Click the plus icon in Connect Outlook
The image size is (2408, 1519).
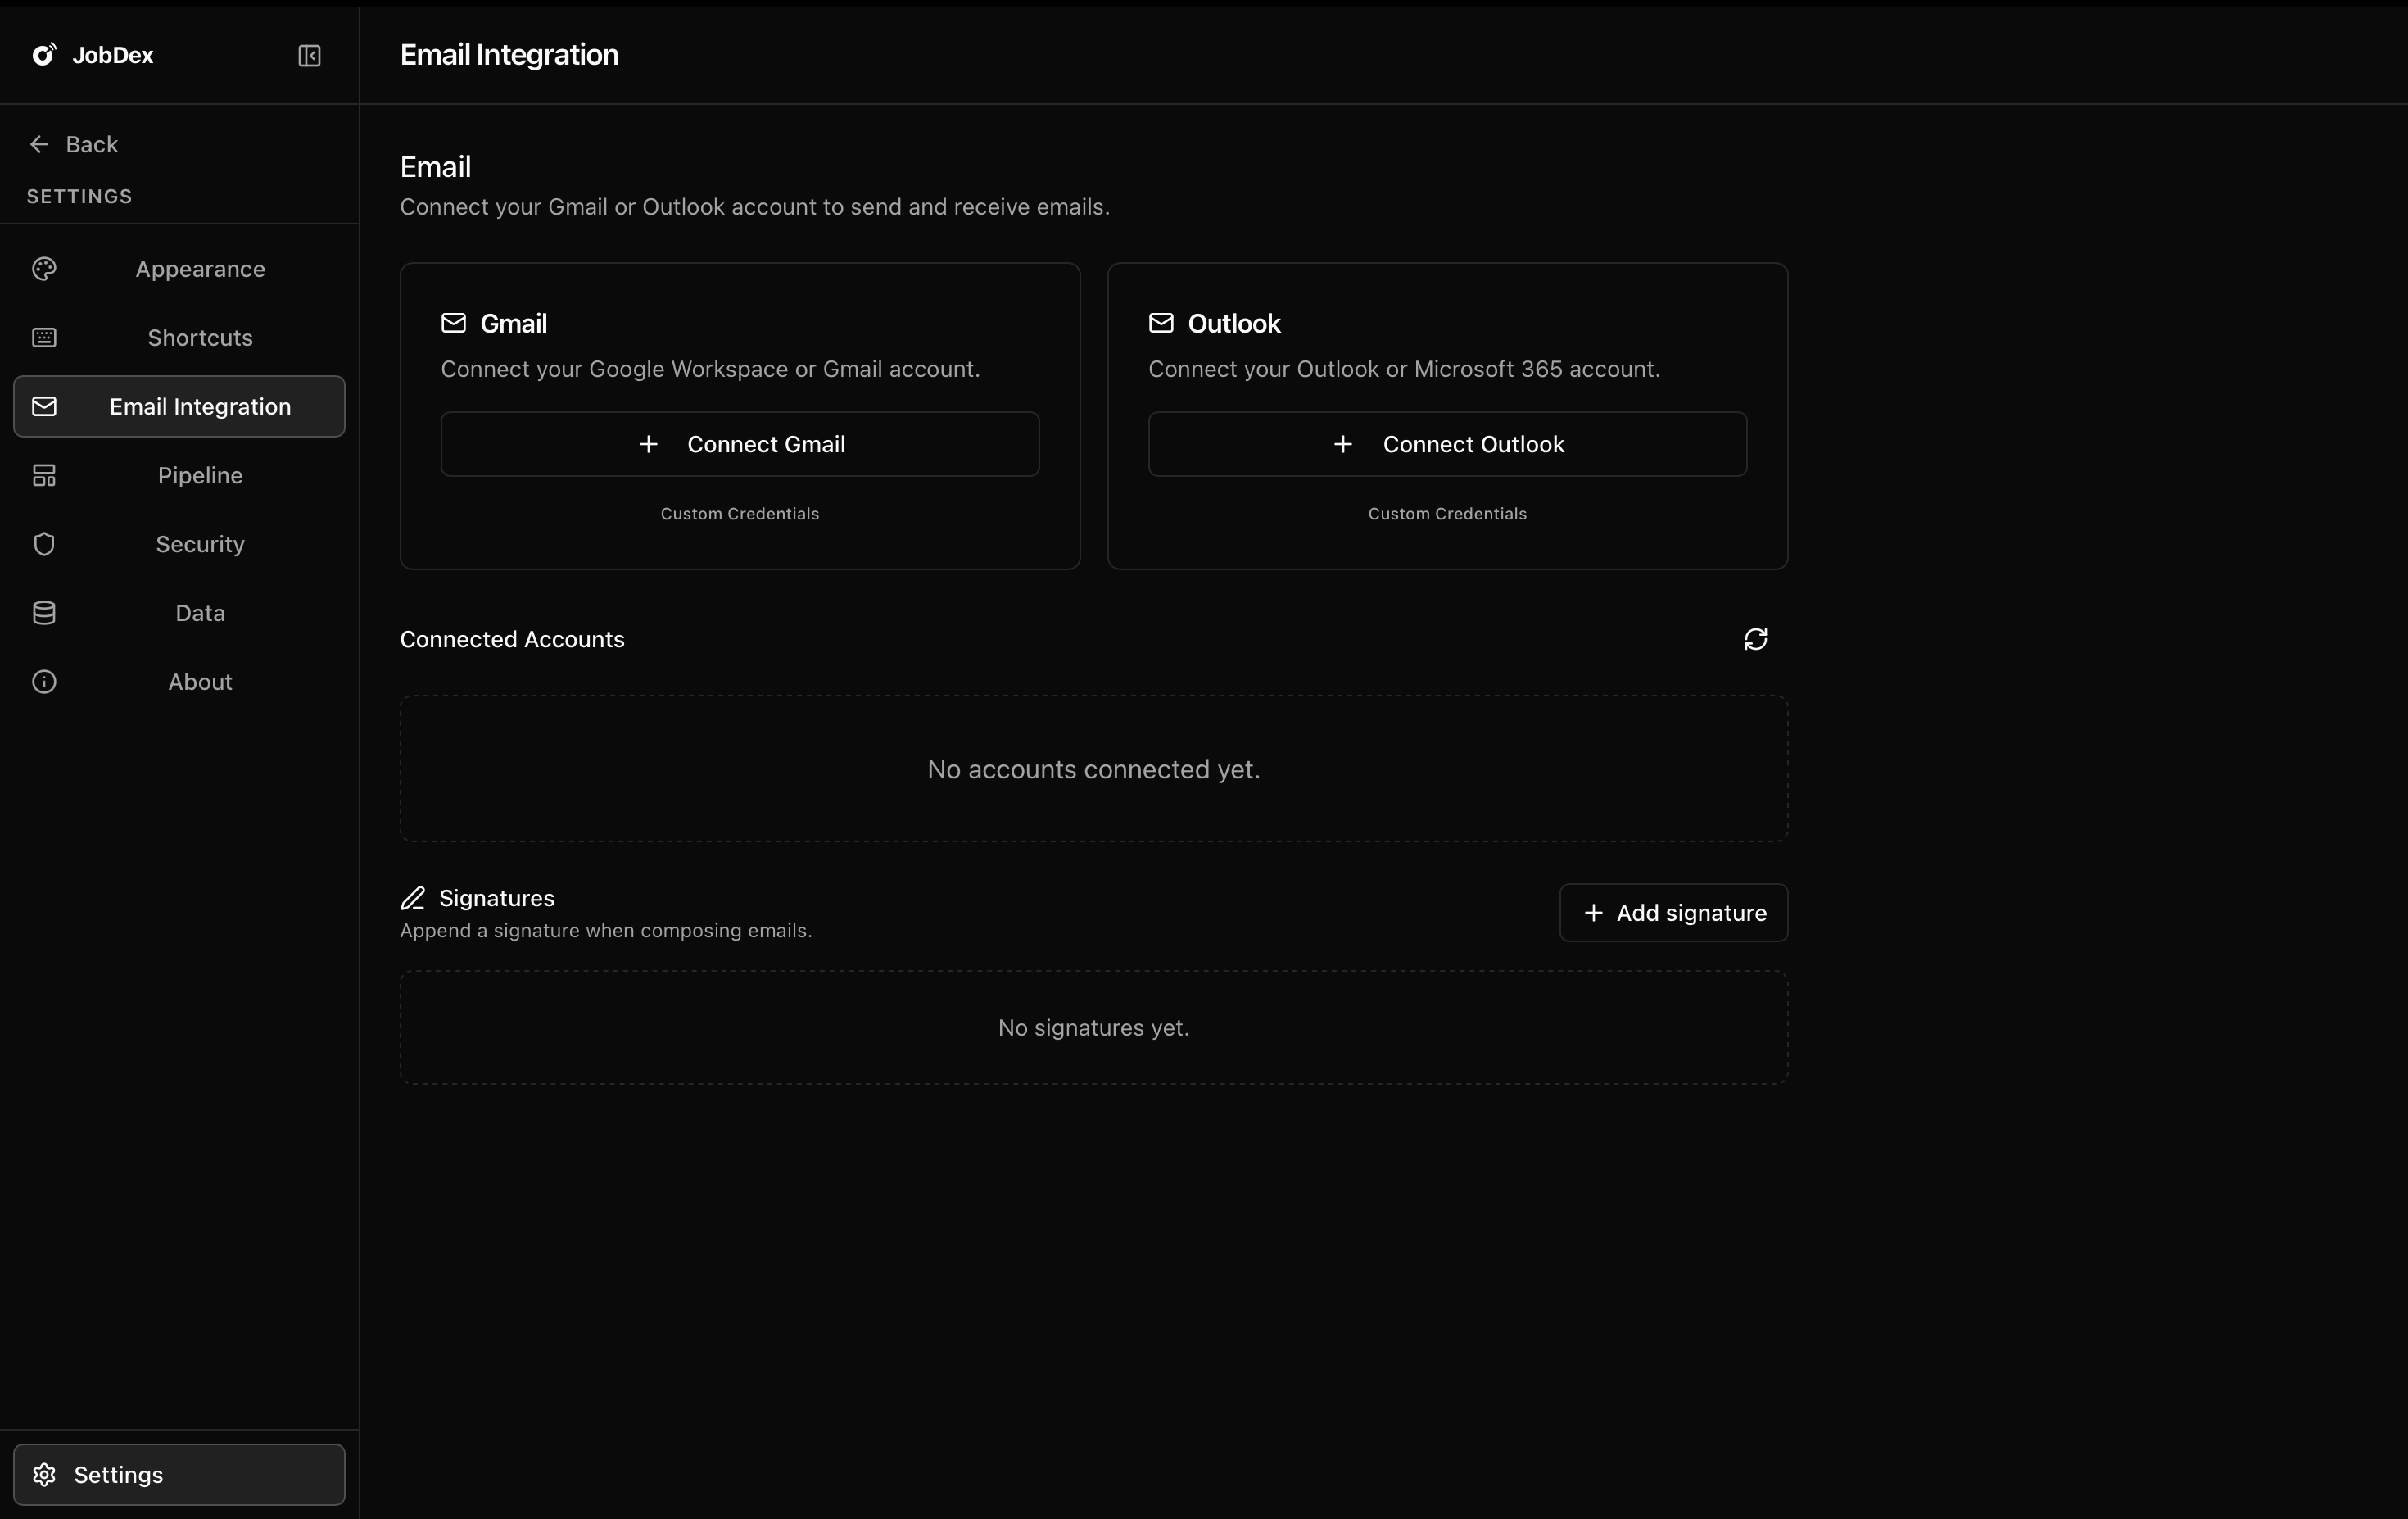pos(1343,444)
